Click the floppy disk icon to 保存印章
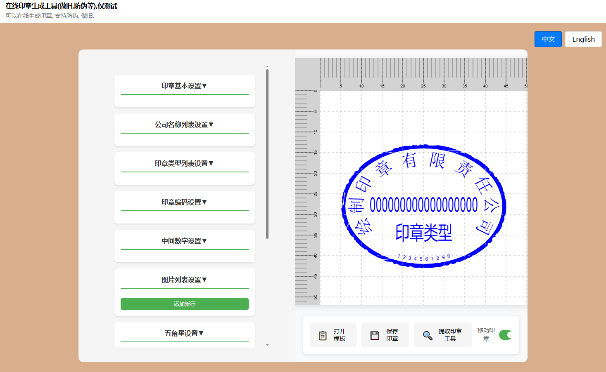Screen dimensions: 606x372 [374, 335]
